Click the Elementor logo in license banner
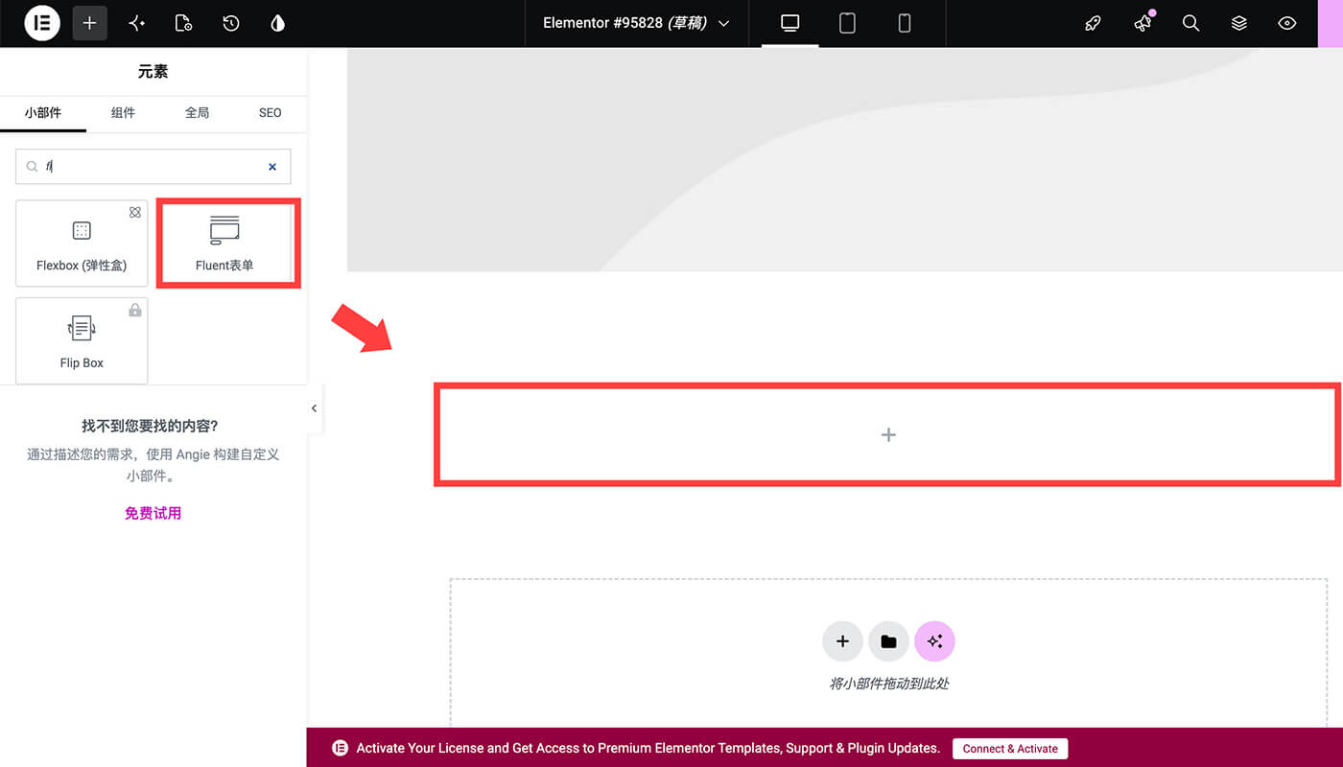The width and height of the screenshot is (1343, 767). (x=340, y=748)
